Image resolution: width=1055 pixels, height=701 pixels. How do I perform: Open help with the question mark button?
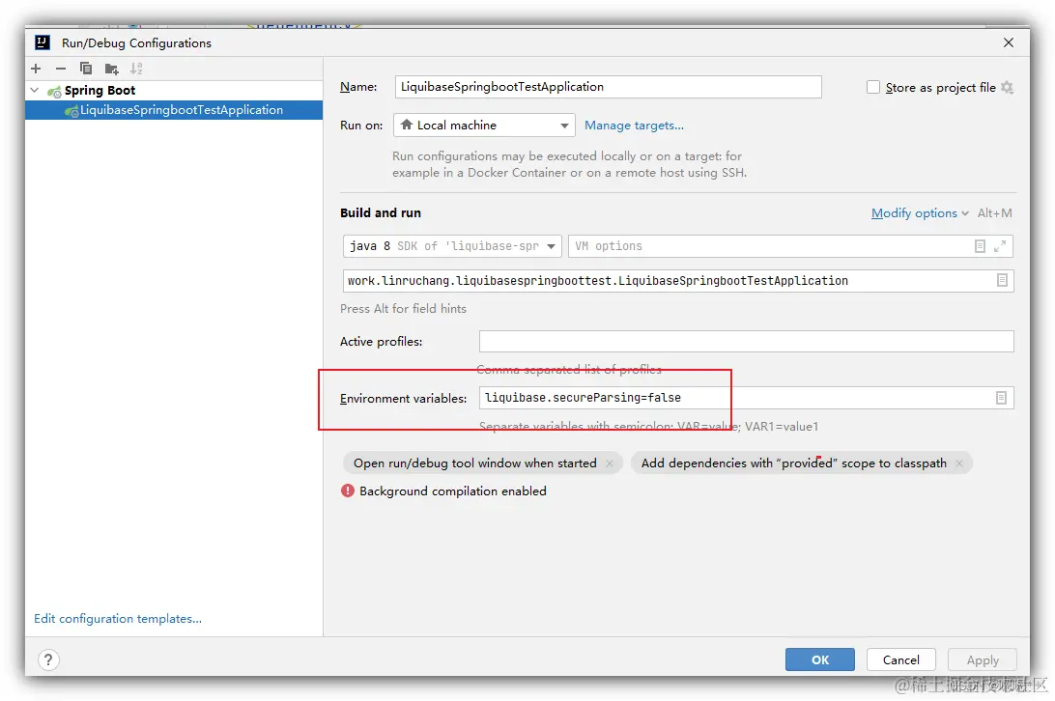point(48,659)
